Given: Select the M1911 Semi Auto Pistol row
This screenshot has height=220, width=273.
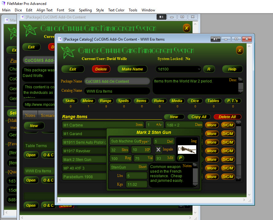Looking at the screenshot, I should click(84, 142).
